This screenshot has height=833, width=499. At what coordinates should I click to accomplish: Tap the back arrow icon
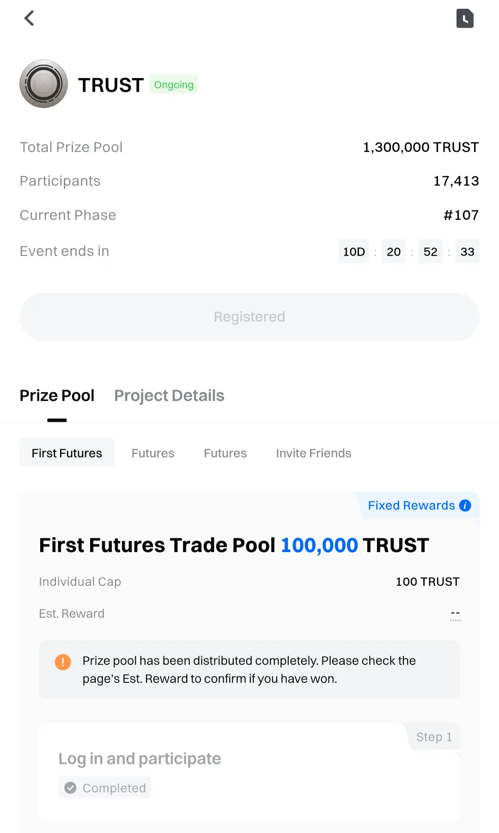(x=29, y=18)
